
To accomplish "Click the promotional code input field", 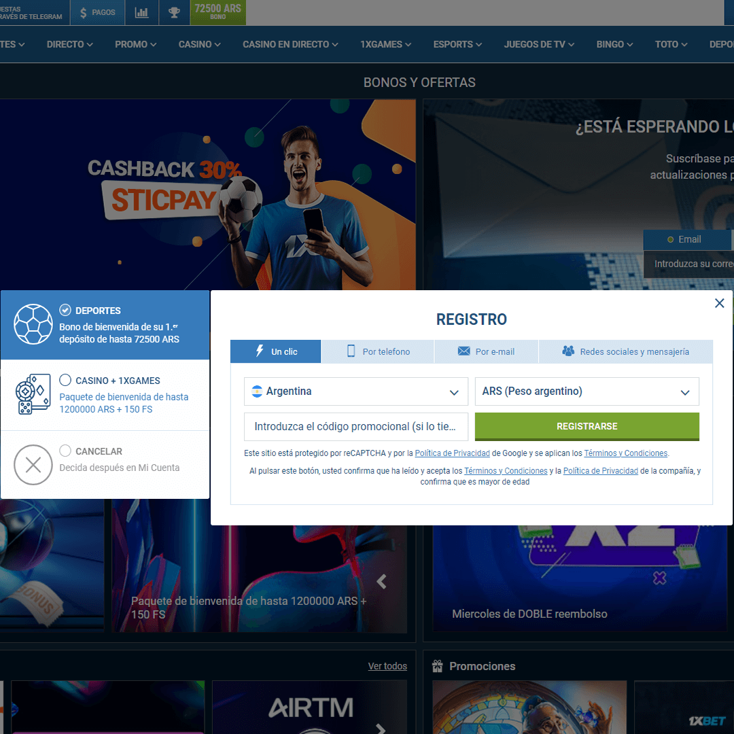I will (x=355, y=426).
